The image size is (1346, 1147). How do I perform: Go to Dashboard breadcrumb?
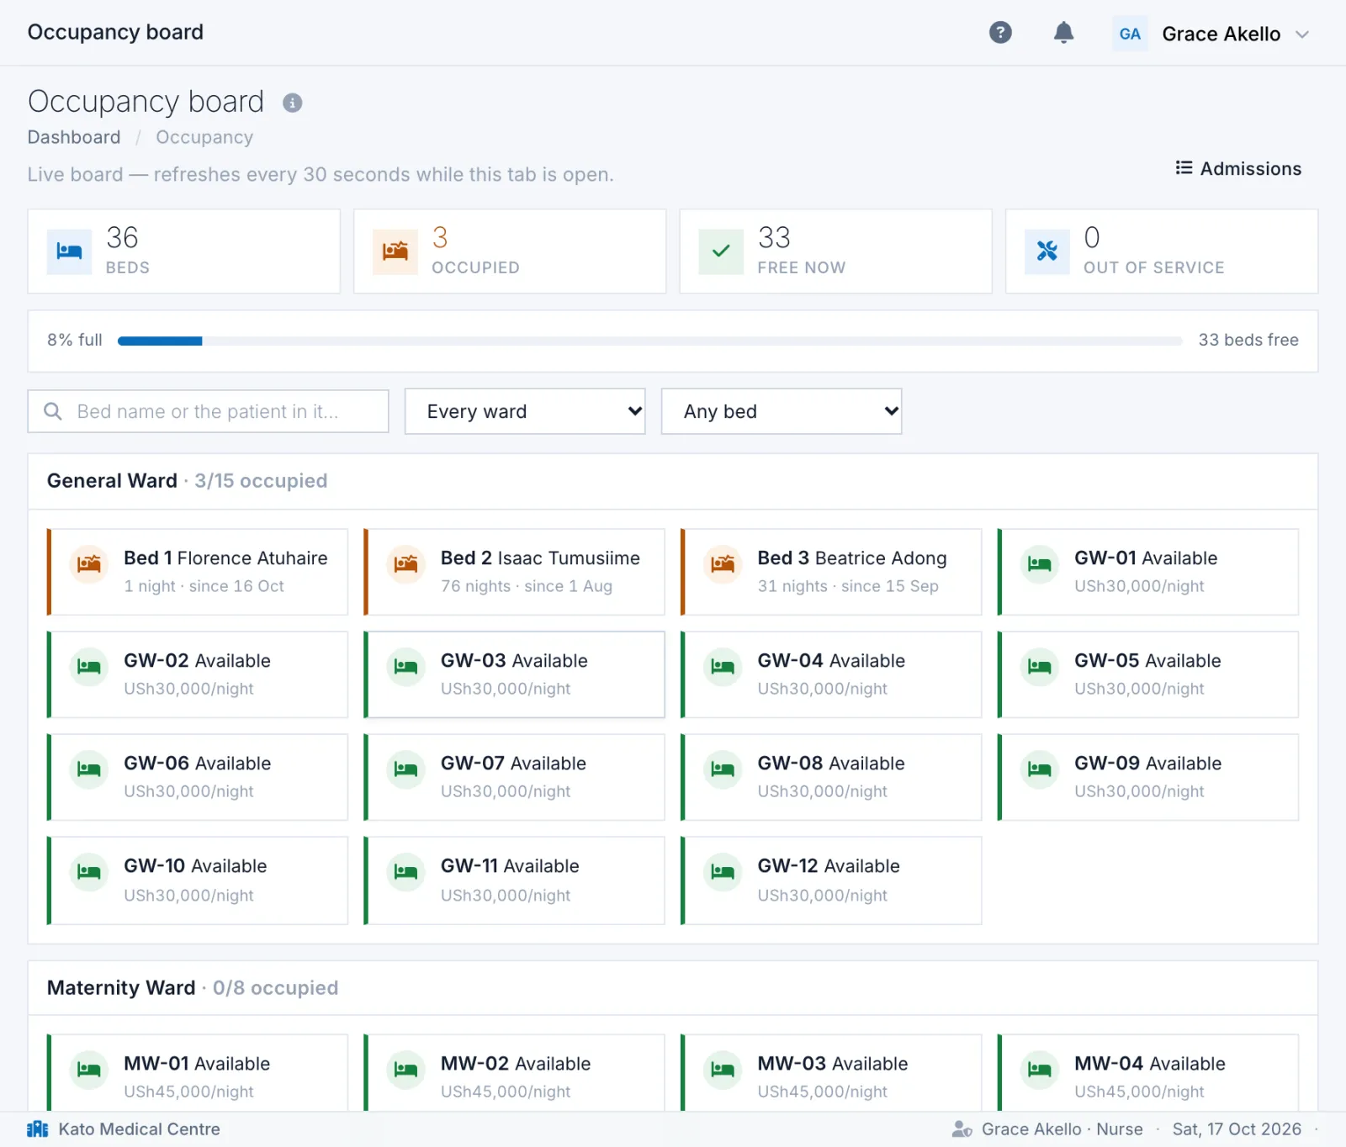[x=74, y=137]
